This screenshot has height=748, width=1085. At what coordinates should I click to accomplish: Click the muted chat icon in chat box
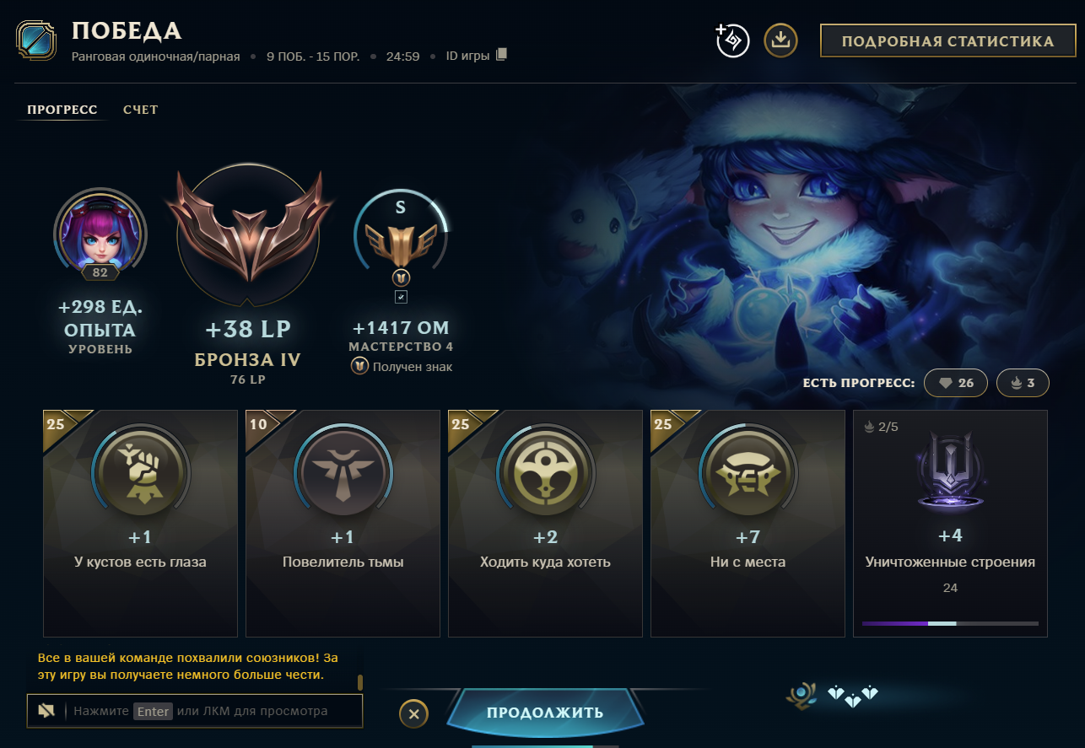tap(46, 711)
